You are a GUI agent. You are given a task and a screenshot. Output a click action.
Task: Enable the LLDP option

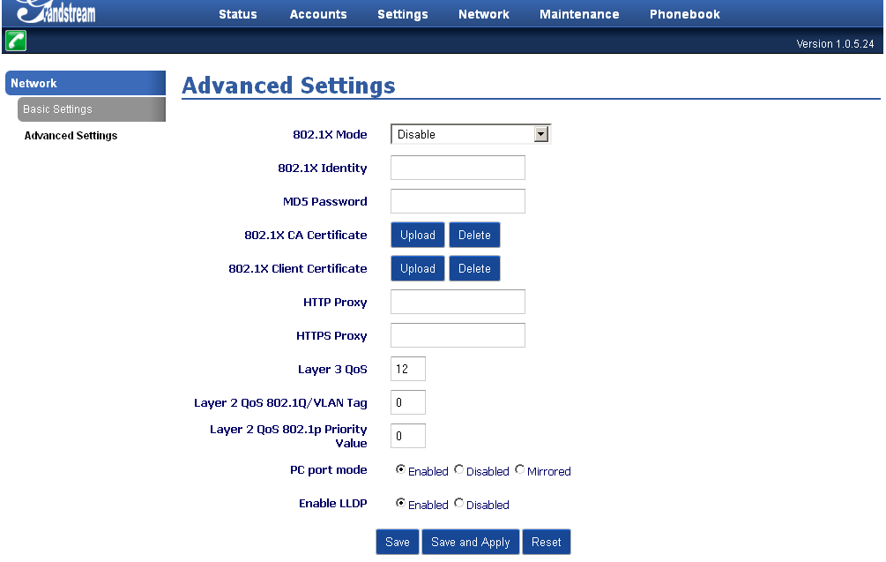coord(401,504)
